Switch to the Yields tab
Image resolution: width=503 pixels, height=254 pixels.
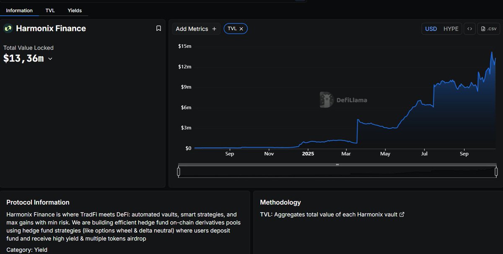pos(75,10)
